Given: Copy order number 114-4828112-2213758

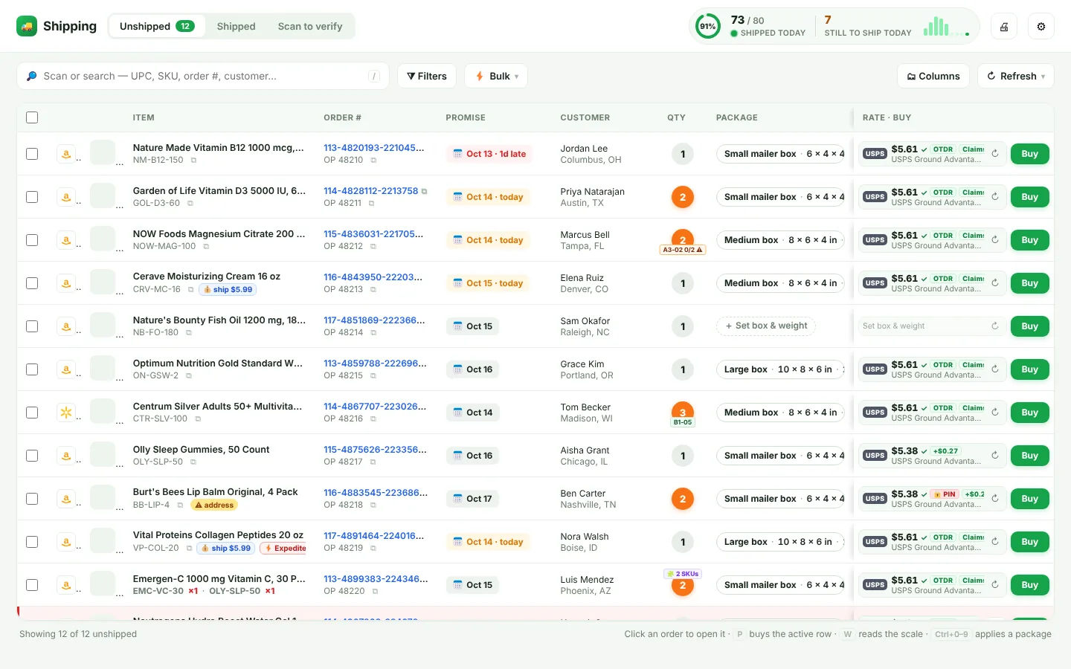Looking at the screenshot, I should click(x=425, y=191).
